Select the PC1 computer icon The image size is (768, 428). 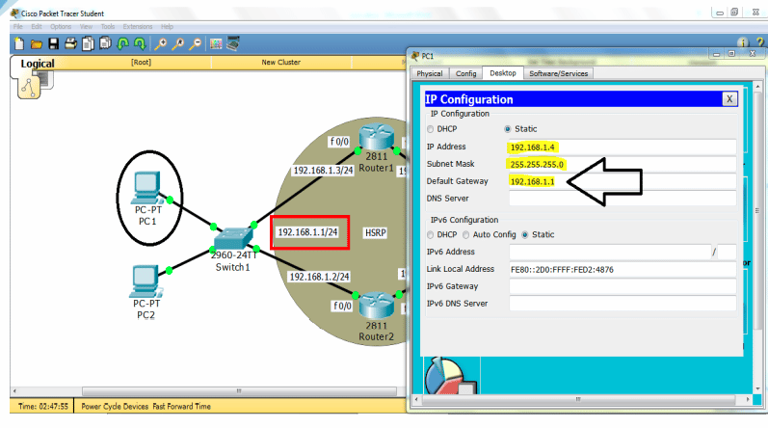pos(146,188)
